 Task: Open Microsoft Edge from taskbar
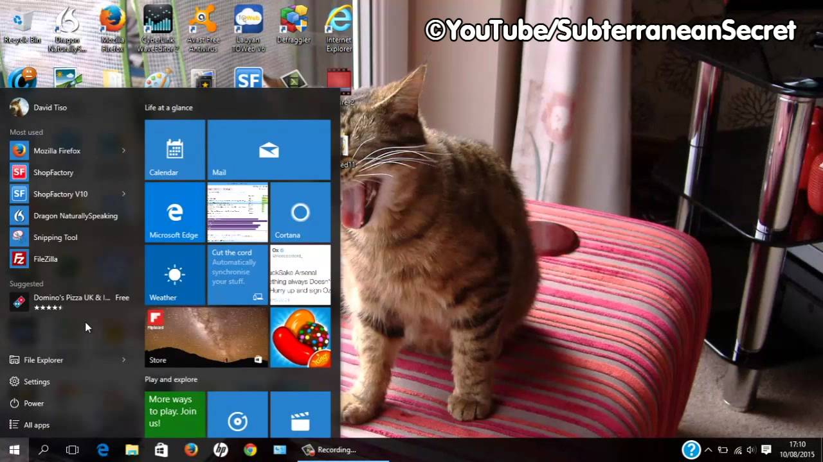pos(103,450)
